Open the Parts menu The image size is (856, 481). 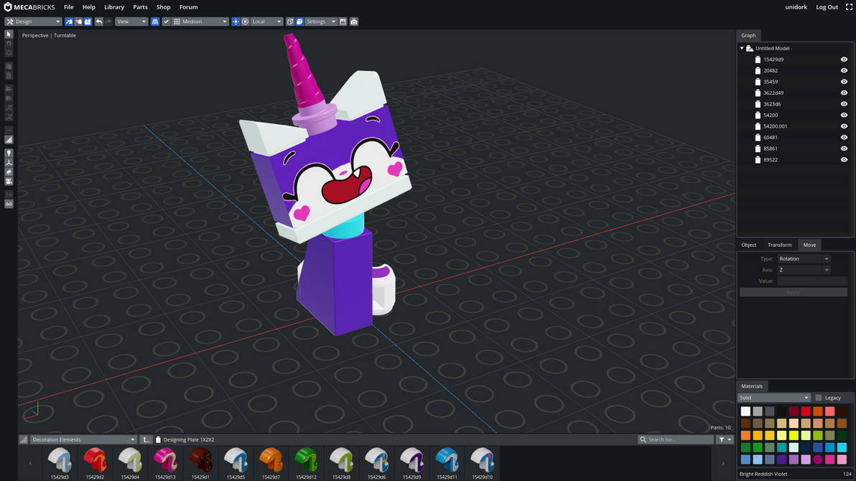click(140, 7)
